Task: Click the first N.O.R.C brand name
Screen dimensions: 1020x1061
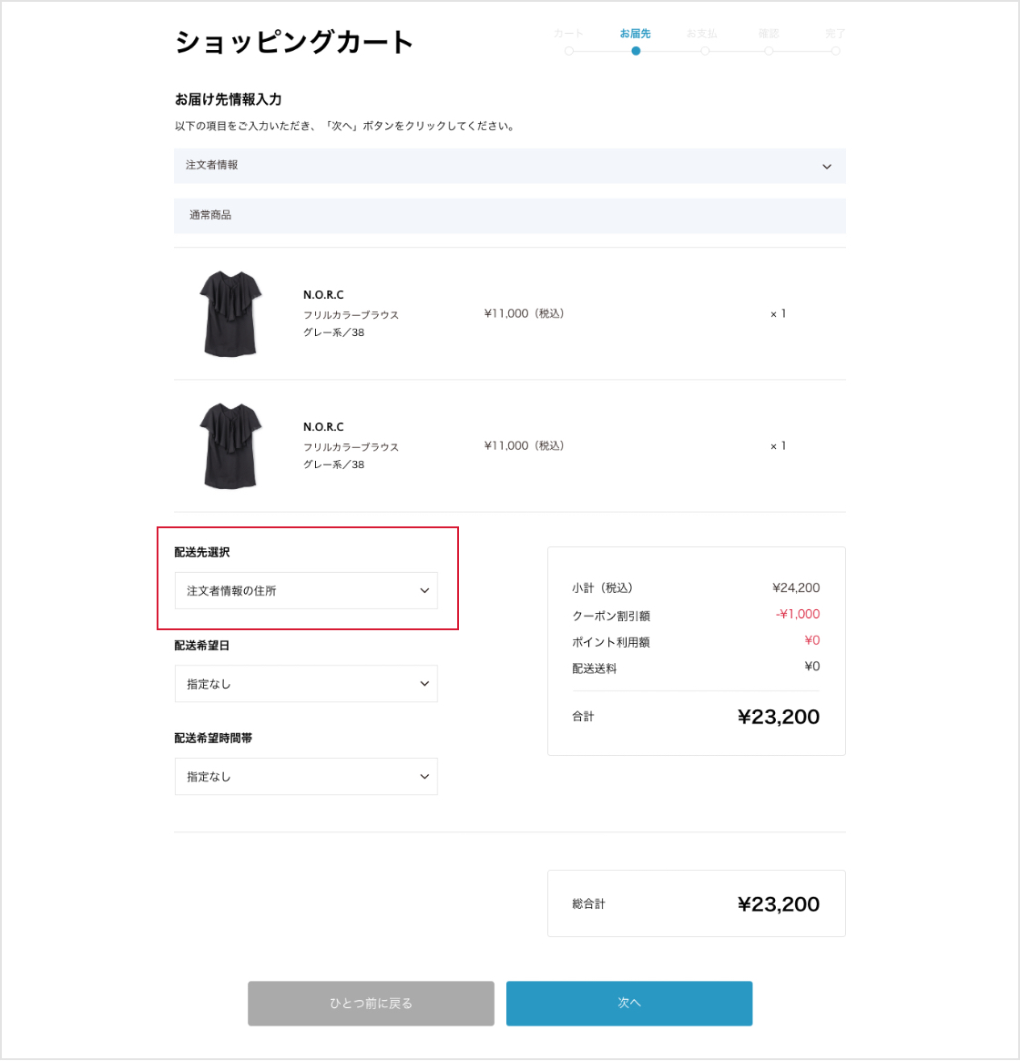Action: click(323, 295)
